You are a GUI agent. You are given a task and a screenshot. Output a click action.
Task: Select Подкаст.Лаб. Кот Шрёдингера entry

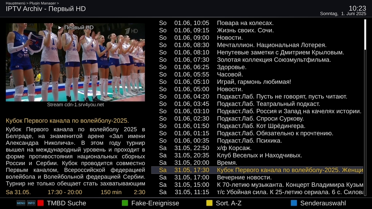257,126
